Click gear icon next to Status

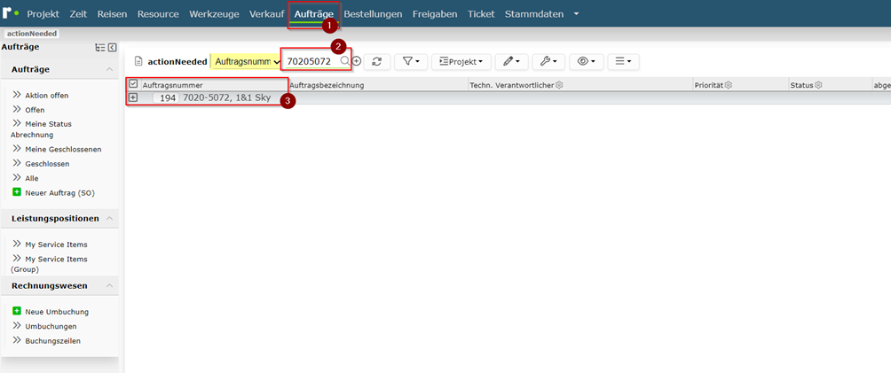pyautogui.click(x=819, y=85)
